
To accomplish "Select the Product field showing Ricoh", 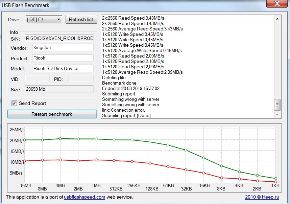I will coord(63,58).
